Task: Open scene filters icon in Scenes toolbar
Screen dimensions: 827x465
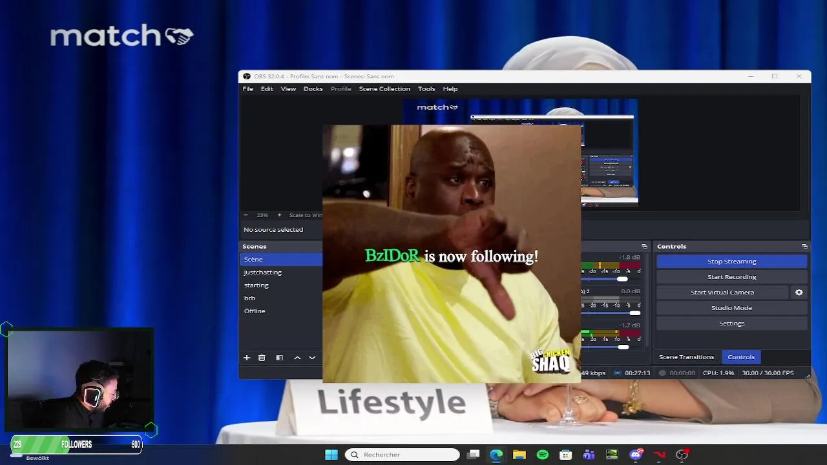Action: (x=279, y=357)
